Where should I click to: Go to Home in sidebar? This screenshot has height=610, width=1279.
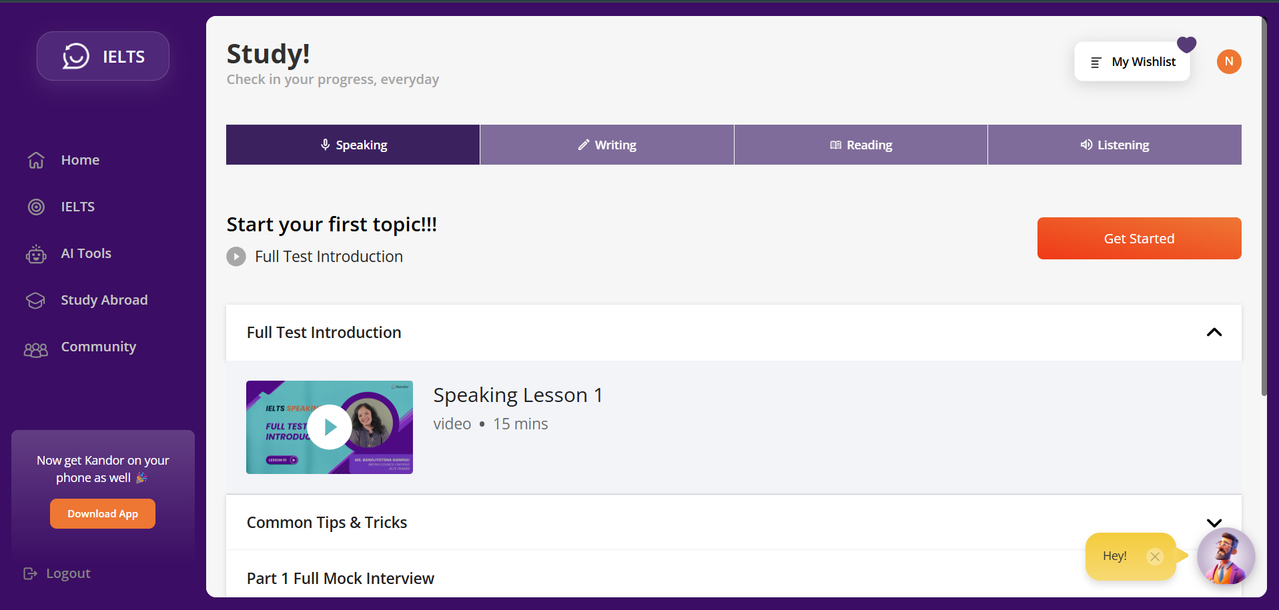[80, 160]
